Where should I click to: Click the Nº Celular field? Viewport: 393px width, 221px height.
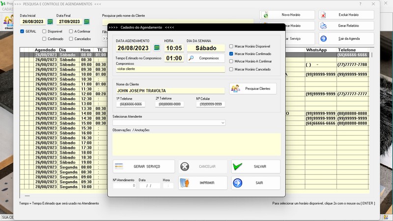pyautogui.click(x=211, y=104)
